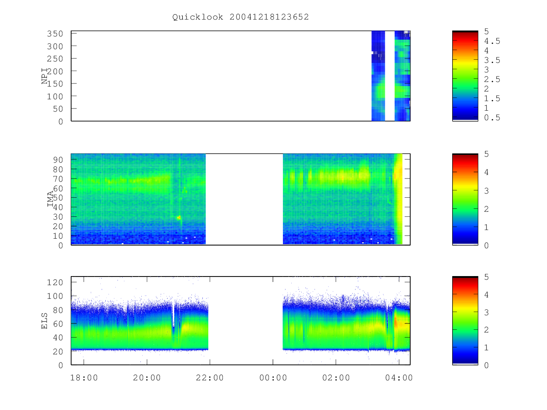This screenshot has height=410, width=547.
Task: Click the 2.5 label on NPI colorbar
Action: coord(492,79)
